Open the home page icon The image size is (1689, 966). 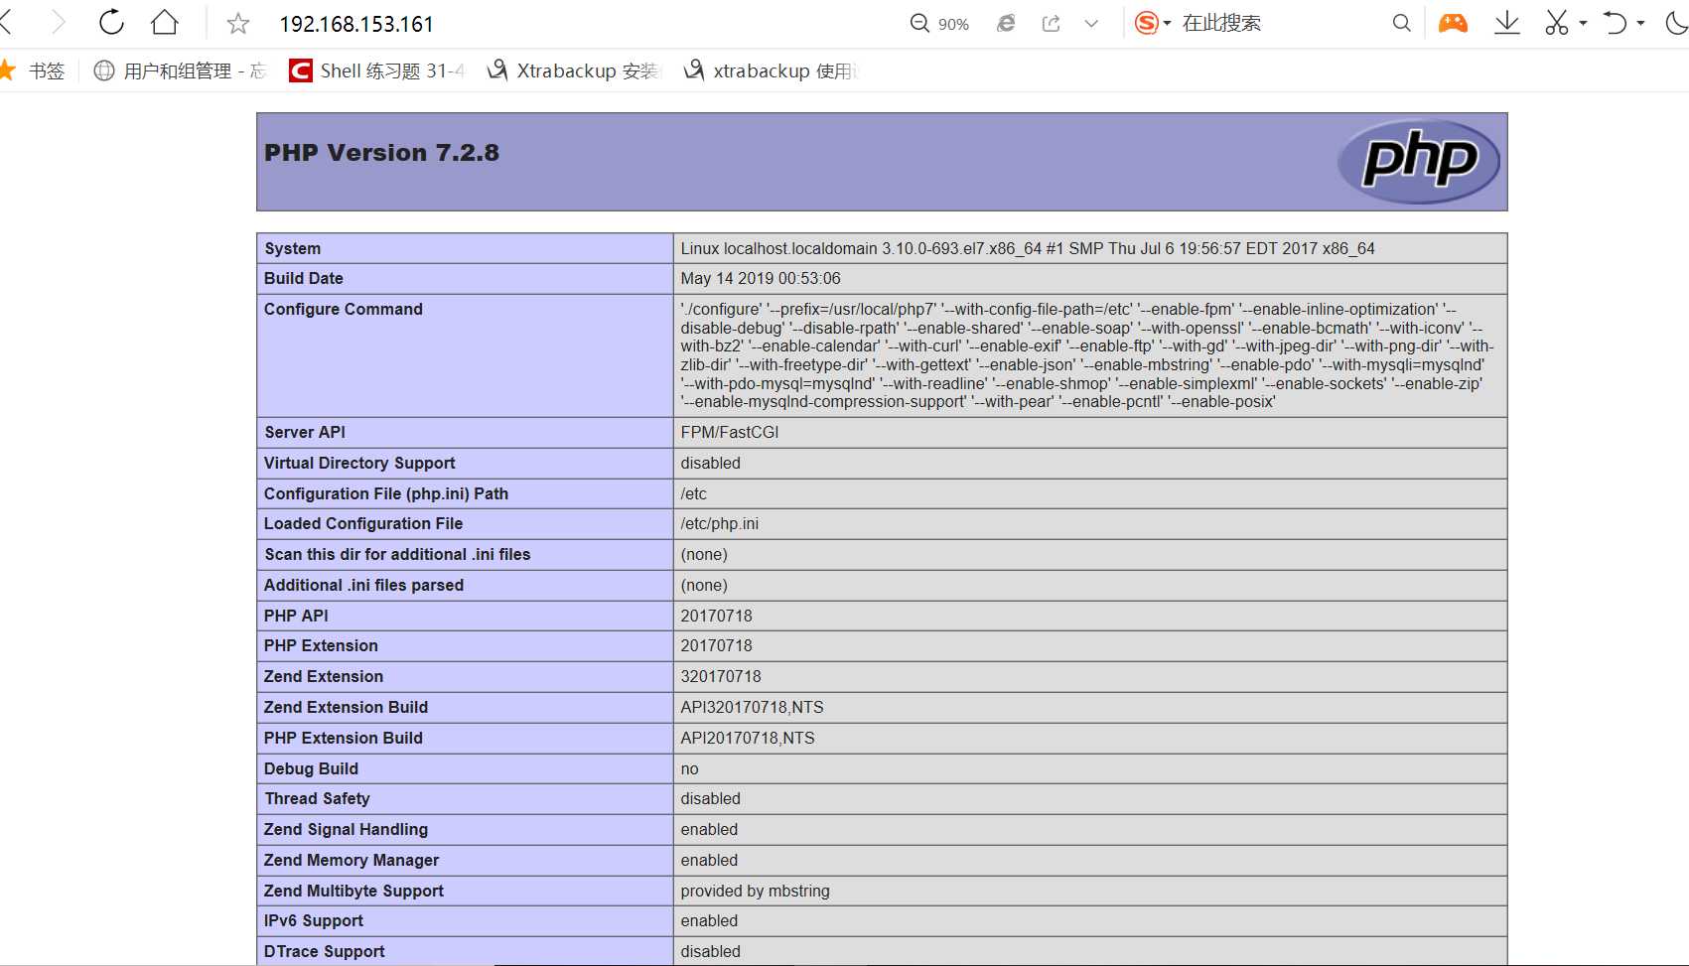click(165, 22)
